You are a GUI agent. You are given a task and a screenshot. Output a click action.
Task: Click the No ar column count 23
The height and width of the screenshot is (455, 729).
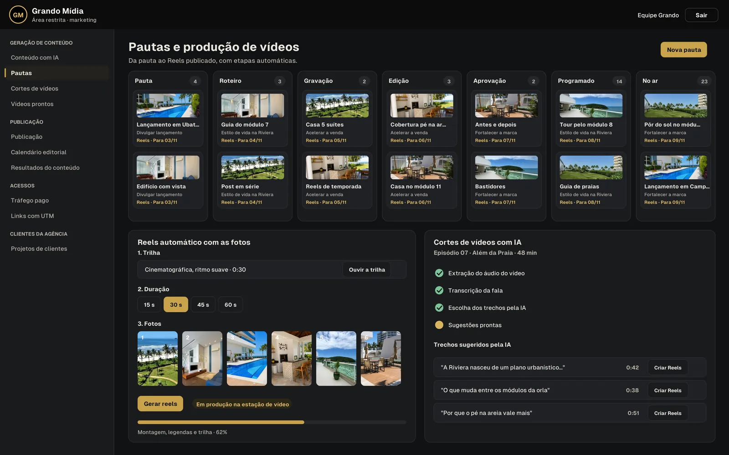tap(704, 81)
